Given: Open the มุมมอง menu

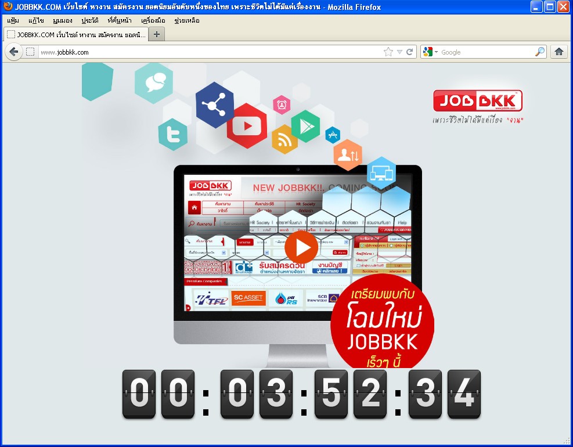Looking at the screenshot, I should point(63,20).
